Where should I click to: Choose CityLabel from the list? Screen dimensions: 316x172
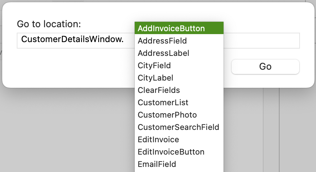179,78
